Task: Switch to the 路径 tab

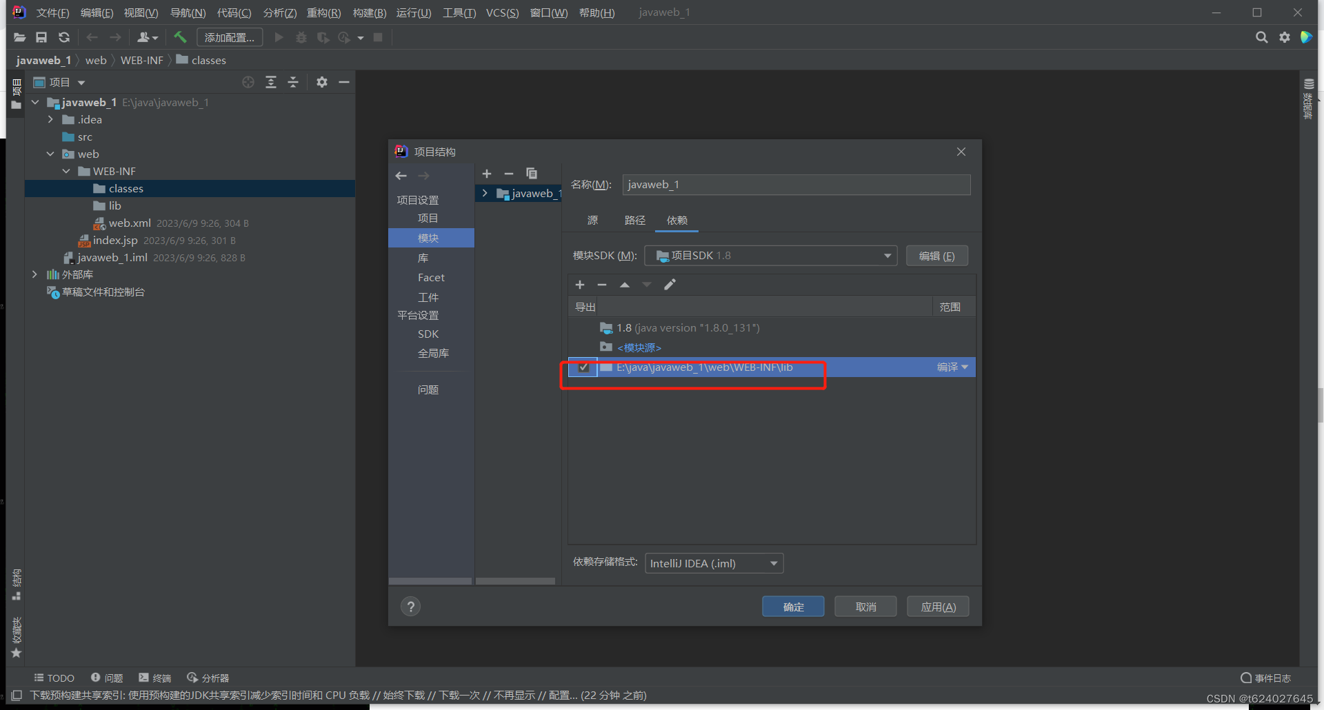Action: point(635,220)
